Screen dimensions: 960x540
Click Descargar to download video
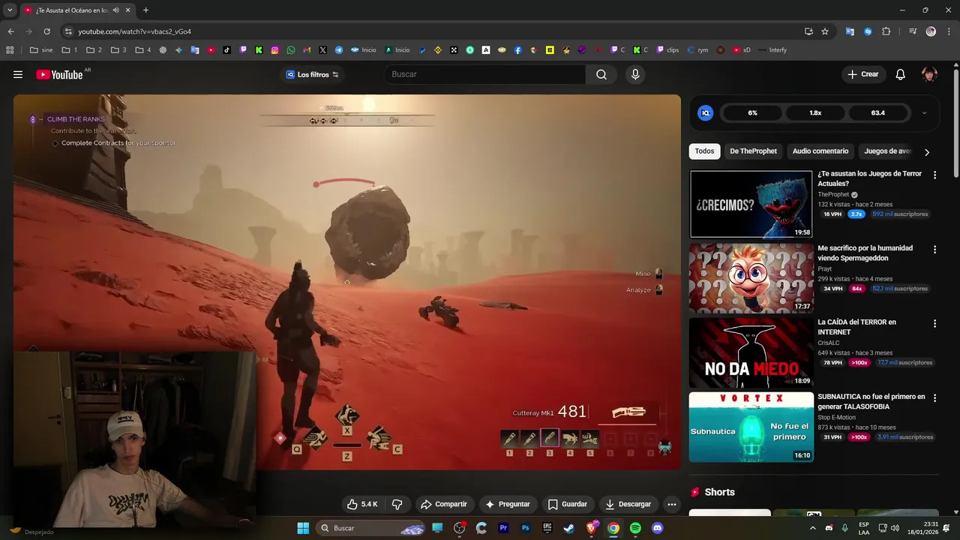tap(628, 504)
